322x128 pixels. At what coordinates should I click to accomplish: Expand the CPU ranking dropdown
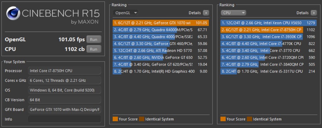point(234,13)
